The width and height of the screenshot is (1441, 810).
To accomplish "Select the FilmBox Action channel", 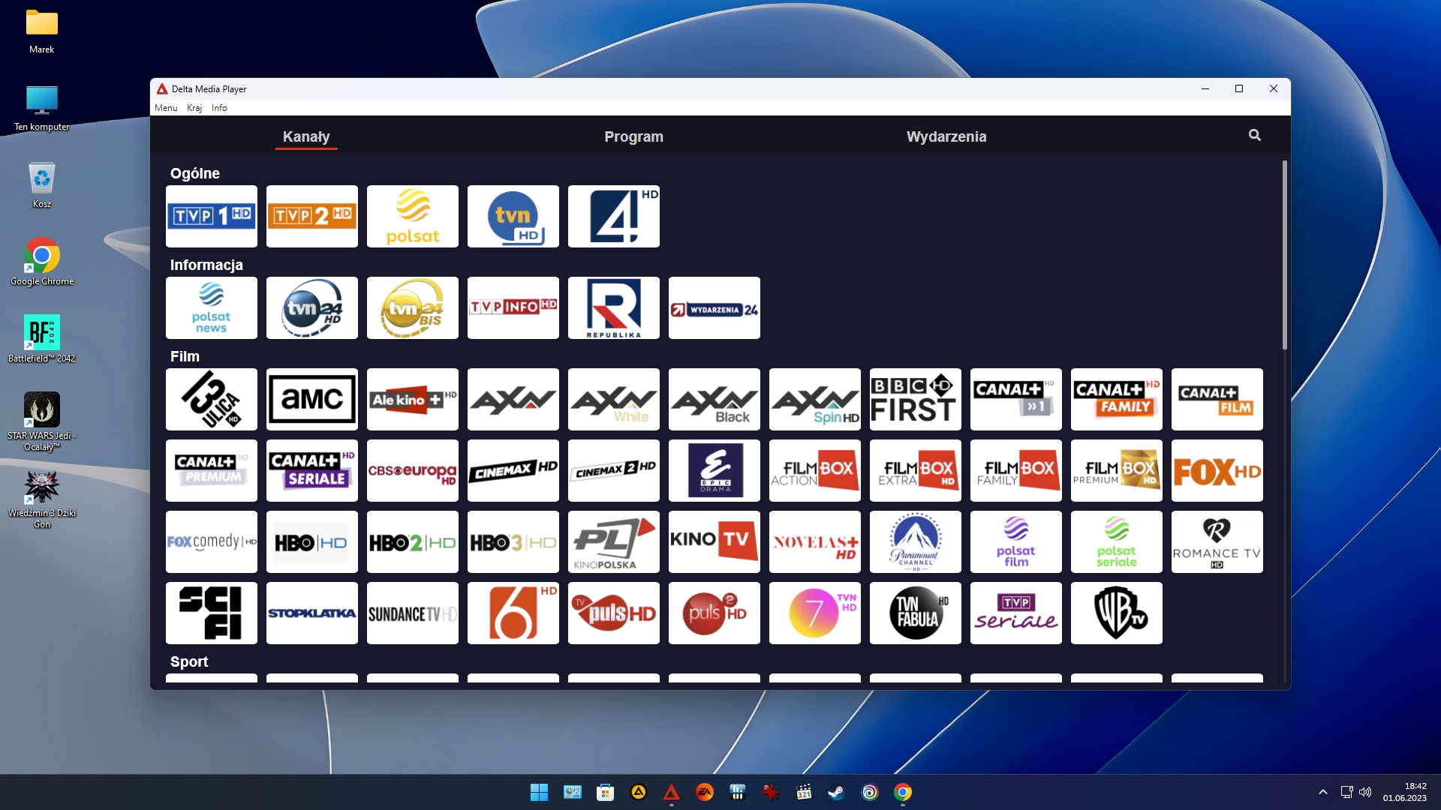I will pyautogui.click(x=815, y=470).
